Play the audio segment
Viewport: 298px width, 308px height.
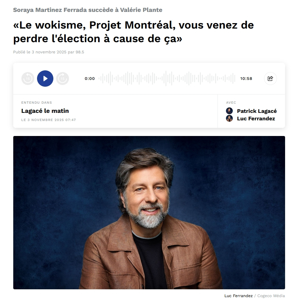(45, 79)
